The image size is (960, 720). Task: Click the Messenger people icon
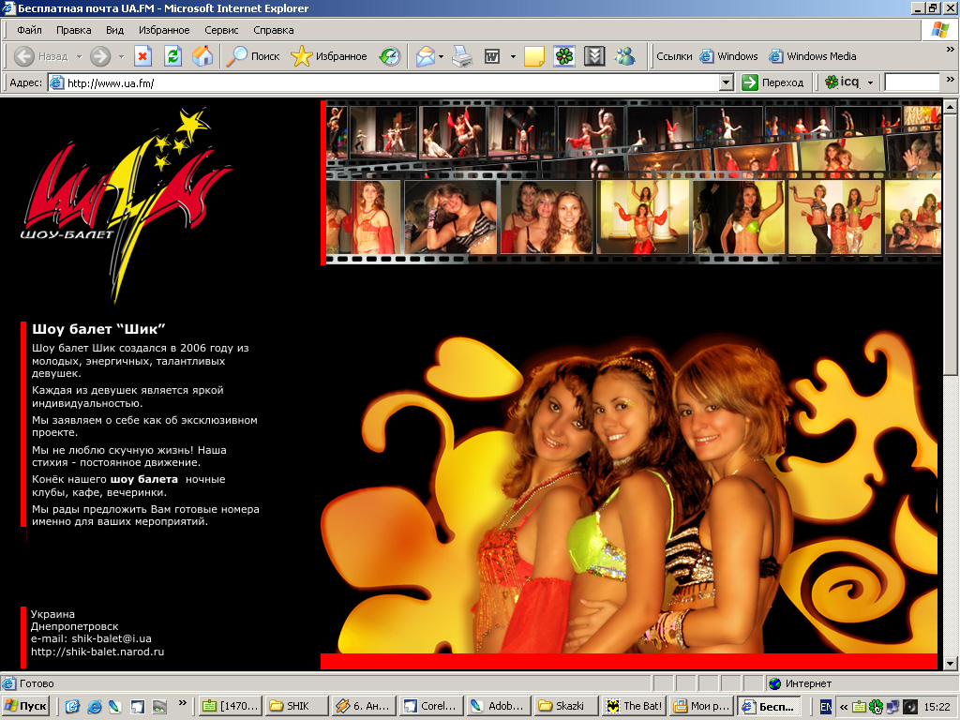tap(624, 56)
